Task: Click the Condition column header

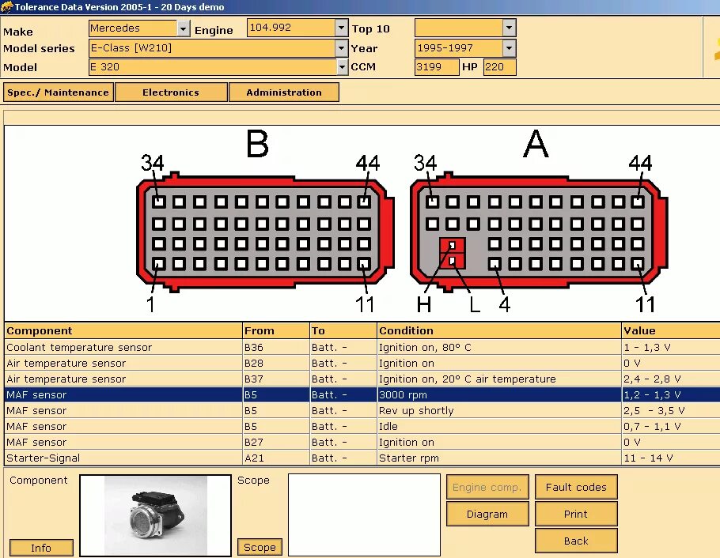Action: (499, 331)
